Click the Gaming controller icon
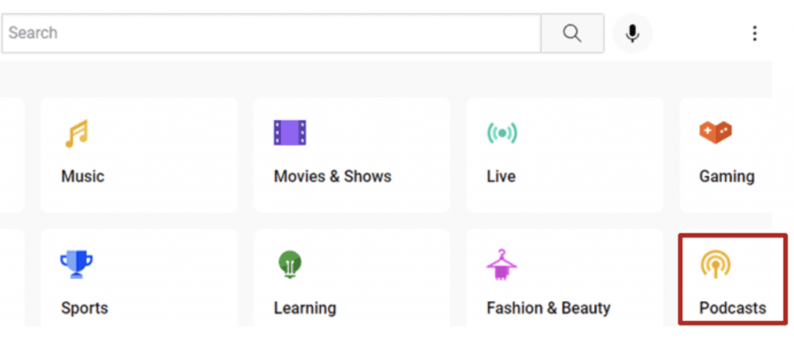Viewport: 794px width, 347px height. (716, 132)
